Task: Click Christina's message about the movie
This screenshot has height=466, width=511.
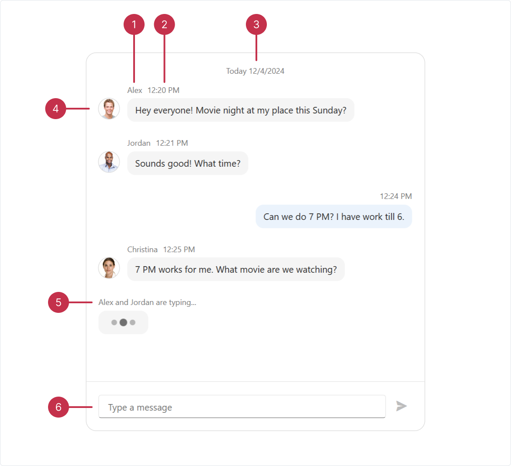Action: coord(236,269)
